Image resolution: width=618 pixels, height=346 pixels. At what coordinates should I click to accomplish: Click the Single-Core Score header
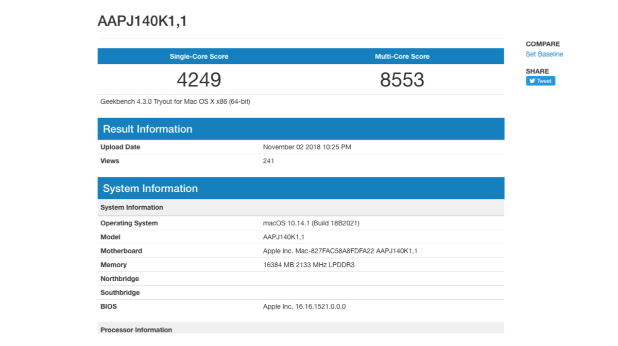click(199, 57)
